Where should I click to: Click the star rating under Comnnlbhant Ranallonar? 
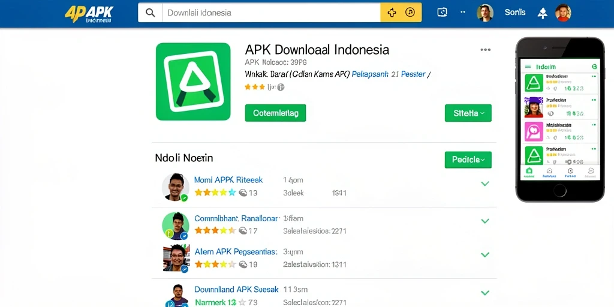point(215,230)
